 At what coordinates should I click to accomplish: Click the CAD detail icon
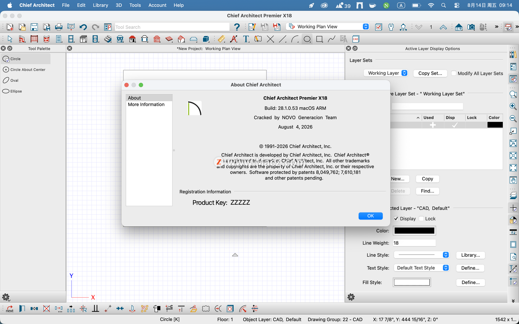click(356, 39)
